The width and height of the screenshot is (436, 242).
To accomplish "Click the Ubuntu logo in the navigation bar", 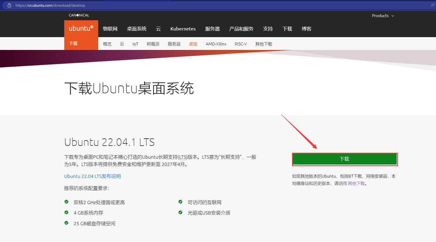I will click(x=81, y=29).
